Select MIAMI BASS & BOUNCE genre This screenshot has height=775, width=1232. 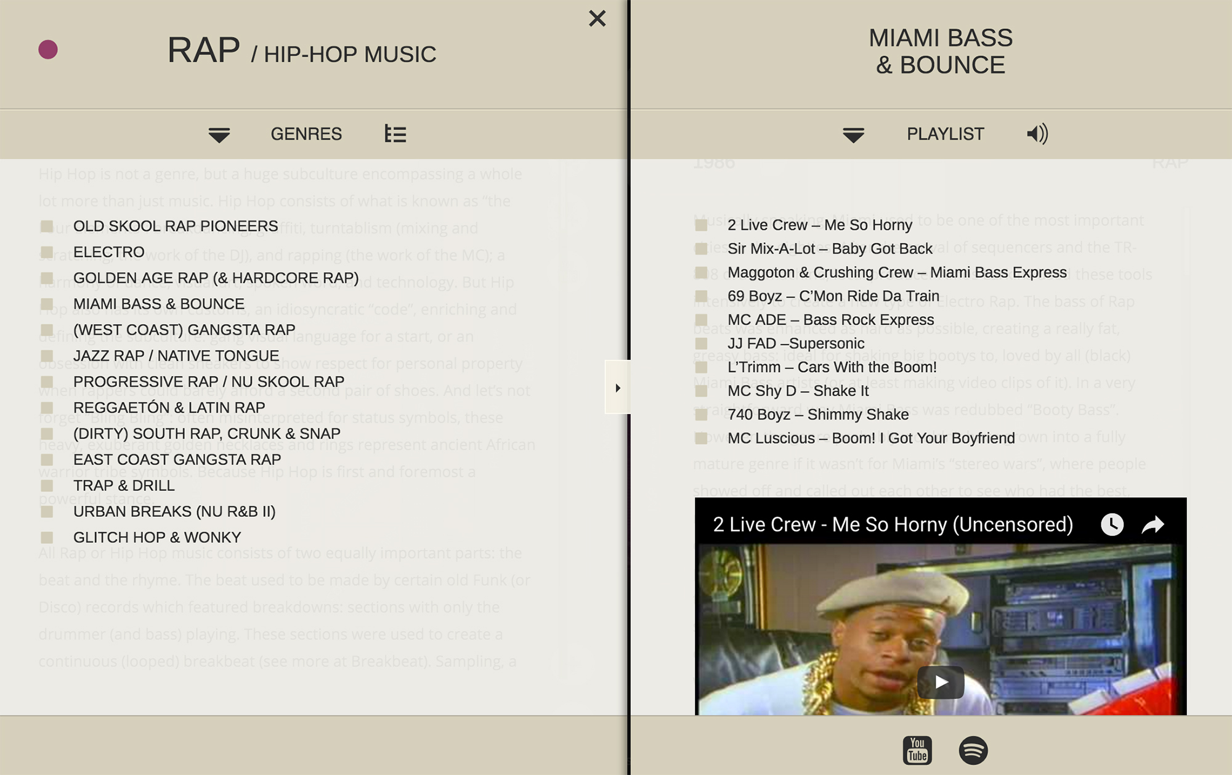click(159, 304)
